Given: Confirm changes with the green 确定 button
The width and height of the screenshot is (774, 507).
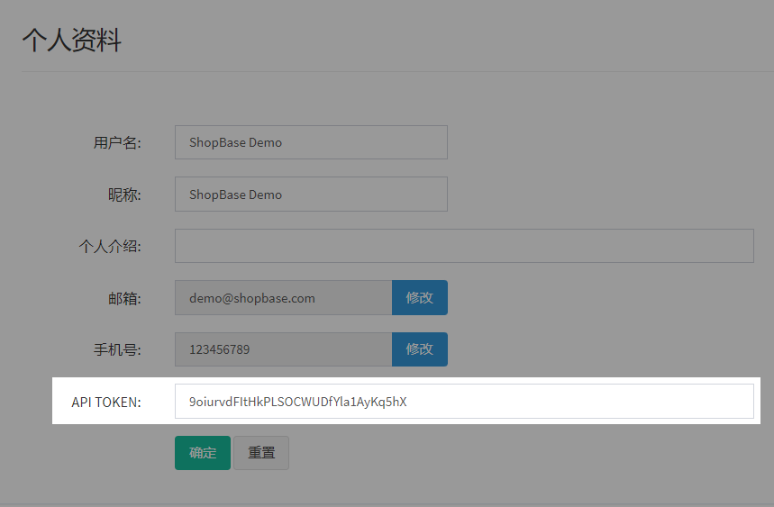Looking at the screenshot, I should click(x=203, y=453).
